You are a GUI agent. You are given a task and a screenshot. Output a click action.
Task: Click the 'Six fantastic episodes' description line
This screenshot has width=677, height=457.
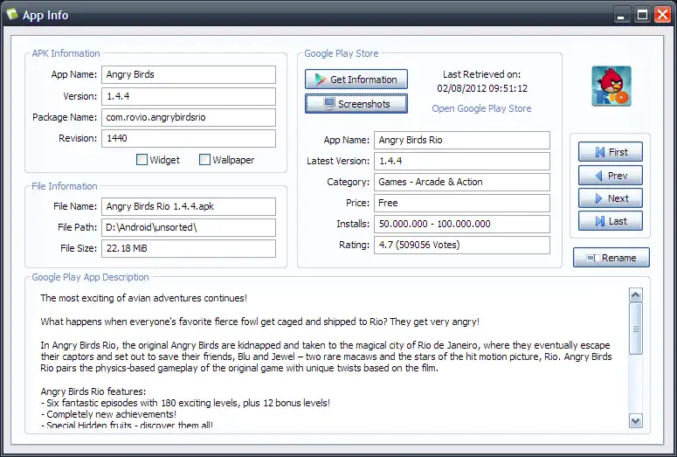[x=186, y=403]
